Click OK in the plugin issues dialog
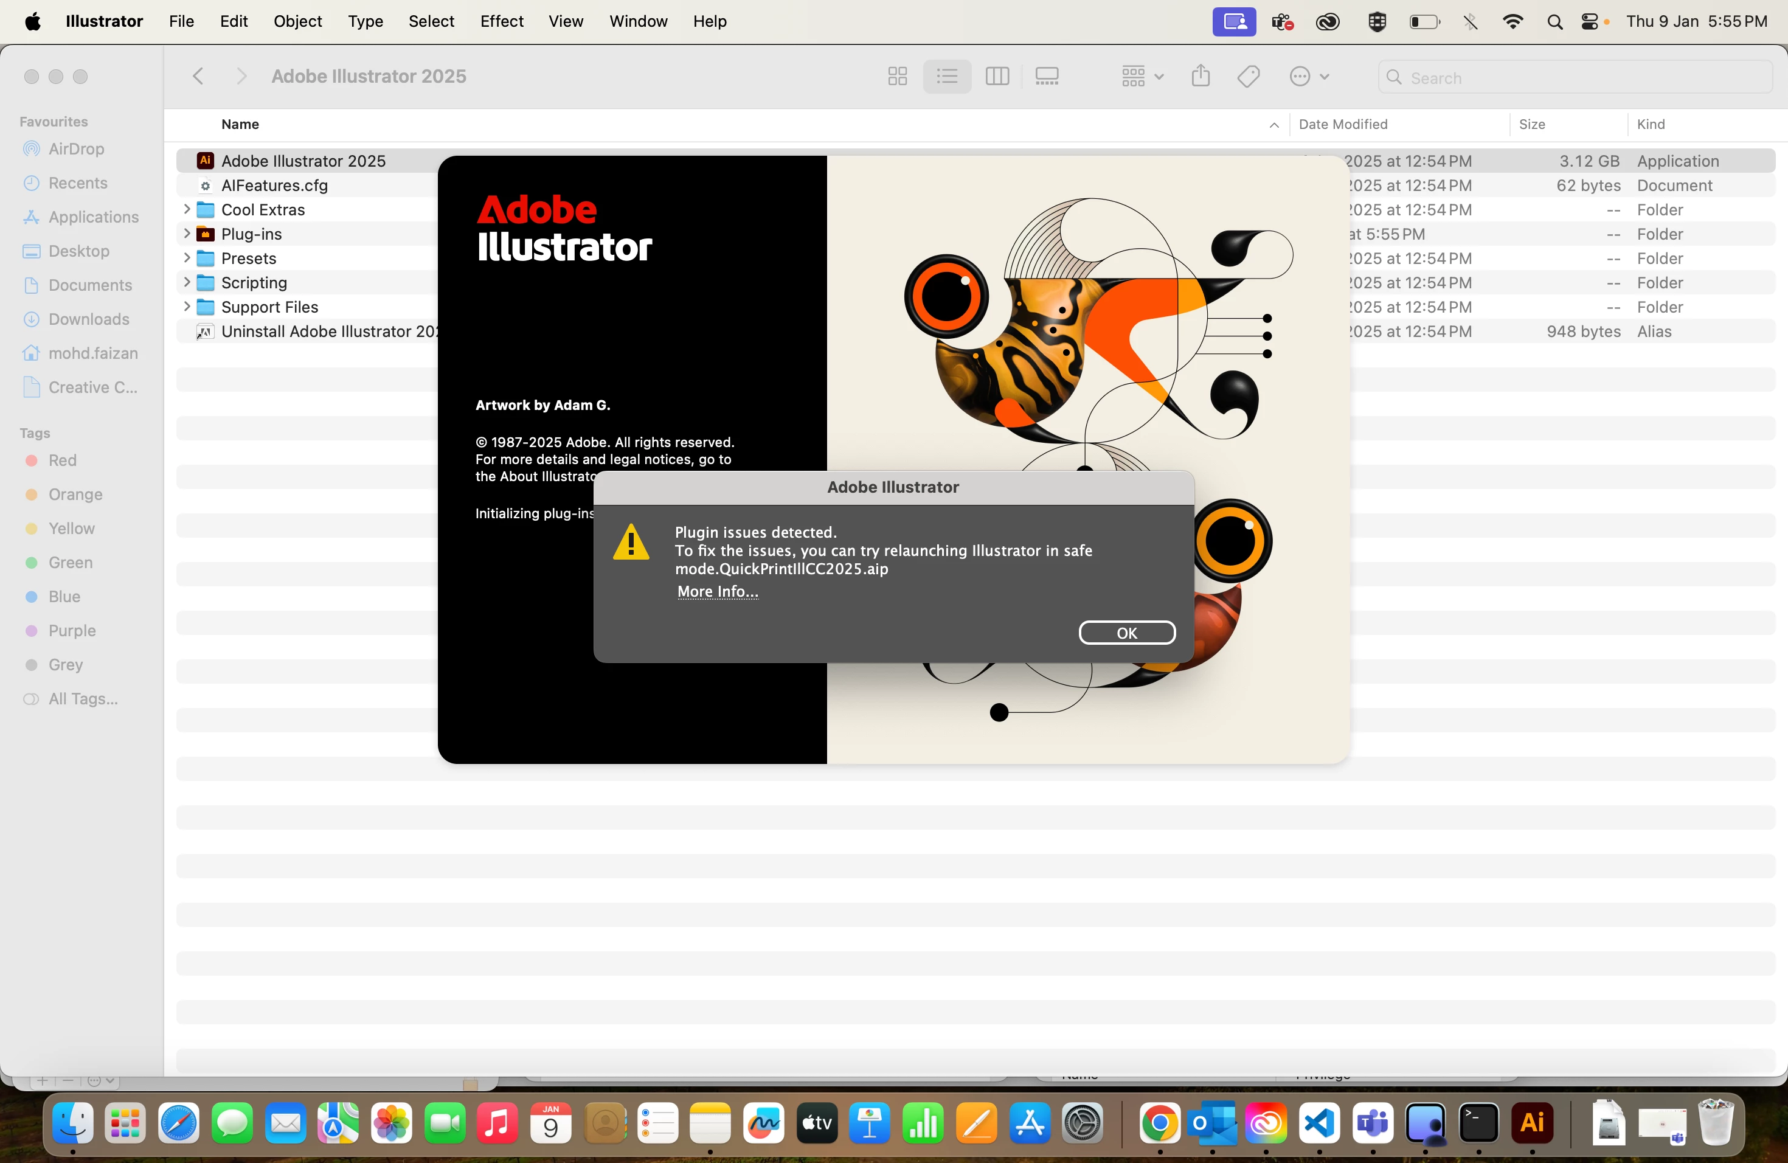The width and height of the screenshot is (1788, 1163). coord(1126,633)
